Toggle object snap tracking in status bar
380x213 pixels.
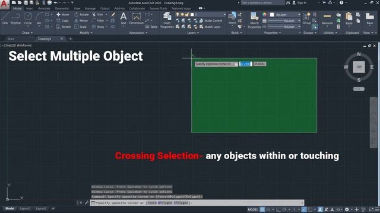pyautogui.click(x=304, y=209)
